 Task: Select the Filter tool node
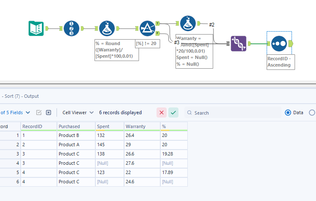click(147, 28)
